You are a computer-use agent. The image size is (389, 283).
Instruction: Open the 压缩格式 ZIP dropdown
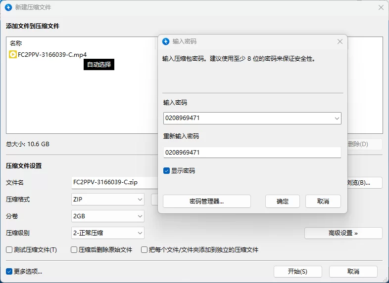[x=140, y=200]
